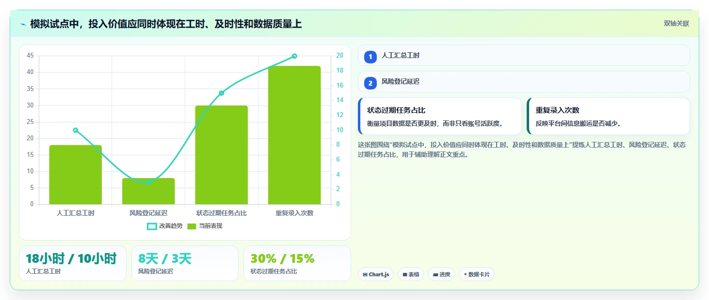Image resolution: width=709 pixels, height=300 pixels.
Task: Select the 18小时 / 10小时 stat card
Action: (73, 263)
